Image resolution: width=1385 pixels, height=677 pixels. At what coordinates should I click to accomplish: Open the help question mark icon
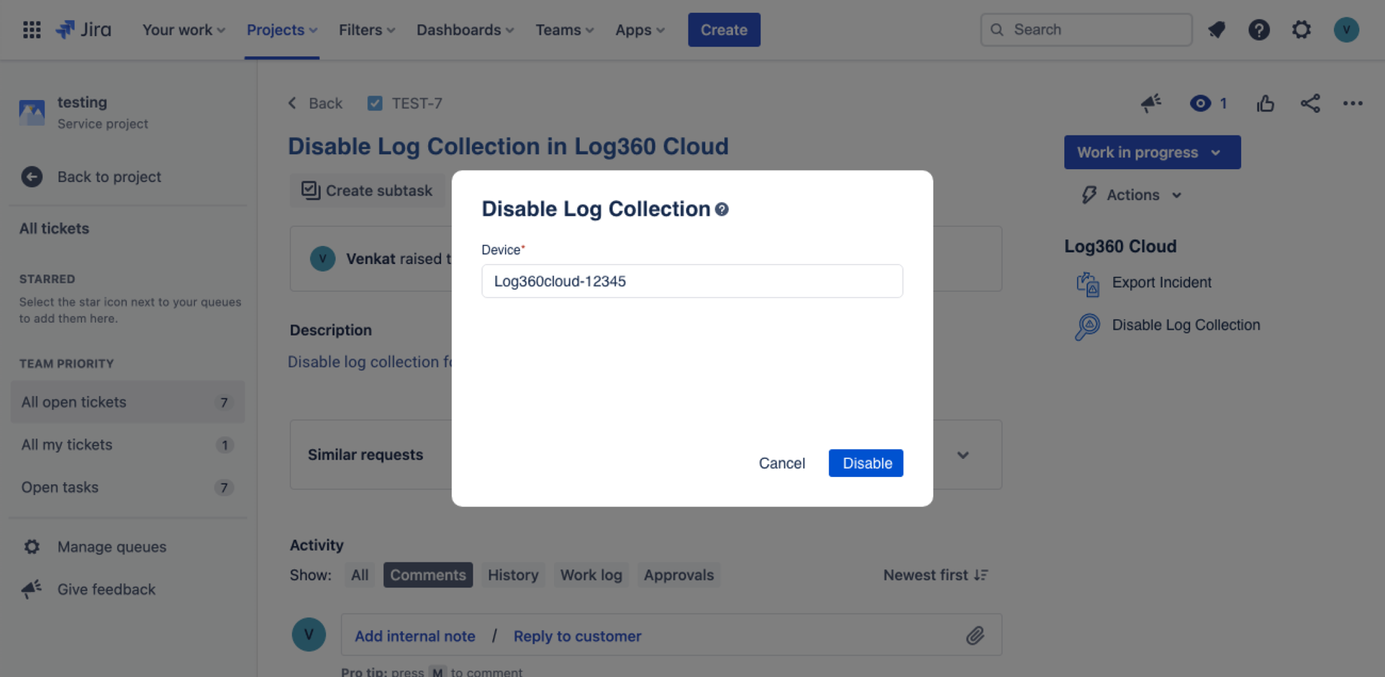coord(1259,29)
